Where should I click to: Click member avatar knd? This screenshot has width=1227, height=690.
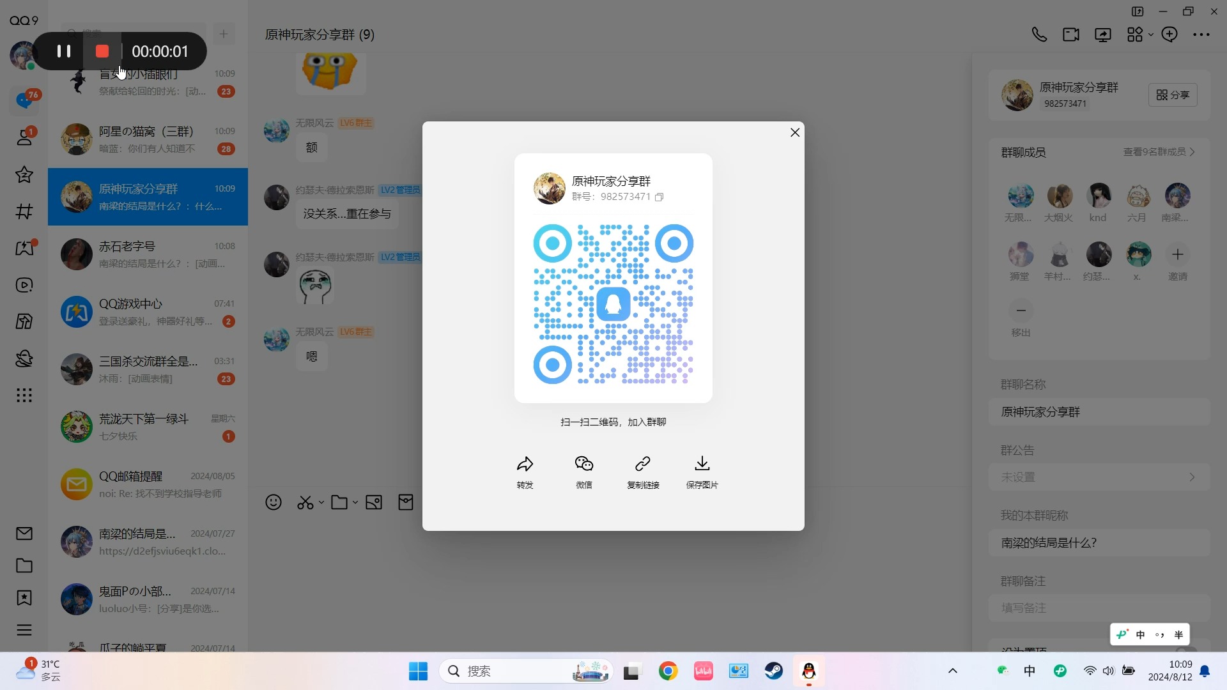1099,196
